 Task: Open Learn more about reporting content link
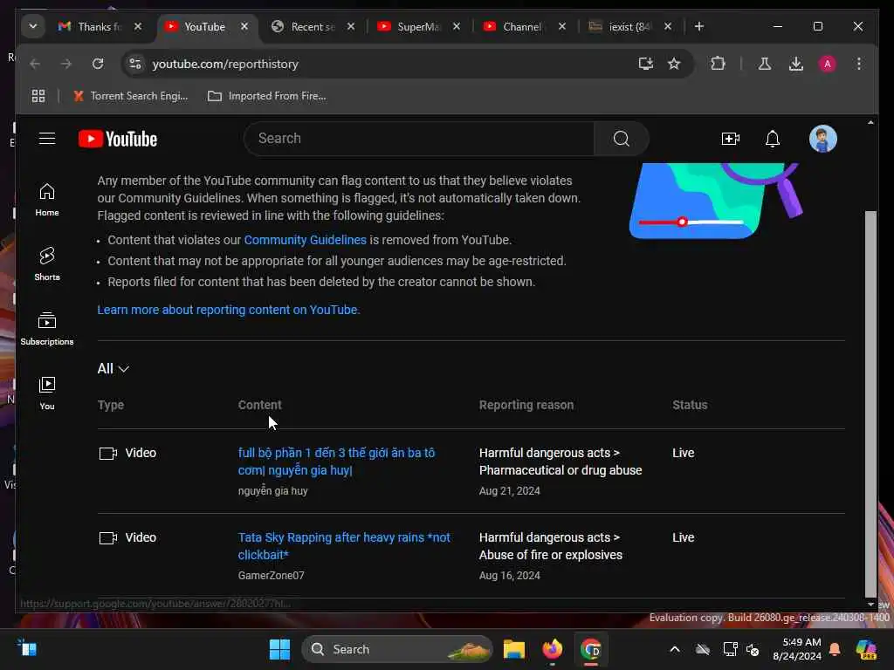tap(229, 310)
